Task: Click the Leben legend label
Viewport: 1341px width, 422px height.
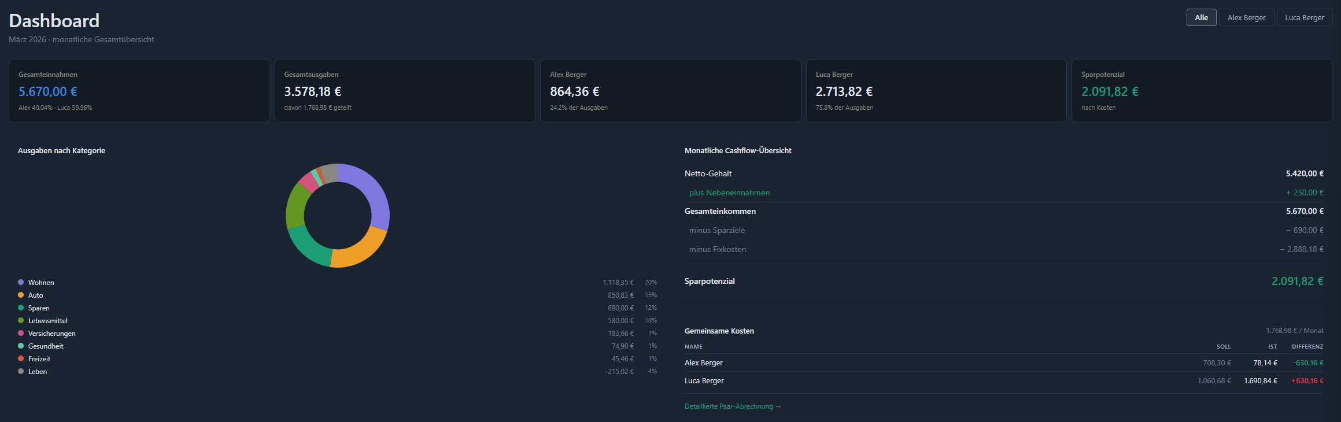Action: tap(38, 372)
